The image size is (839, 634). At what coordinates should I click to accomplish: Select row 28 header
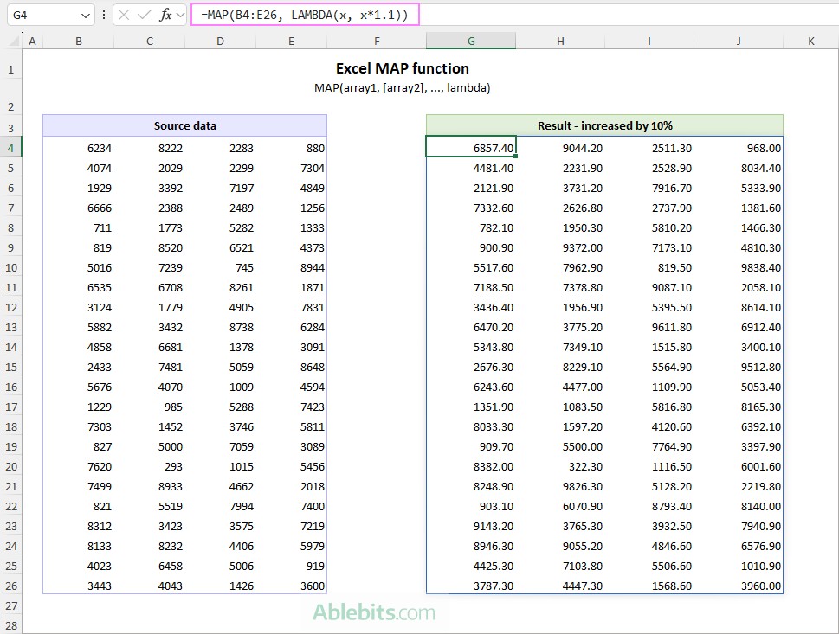coord(10,625)
